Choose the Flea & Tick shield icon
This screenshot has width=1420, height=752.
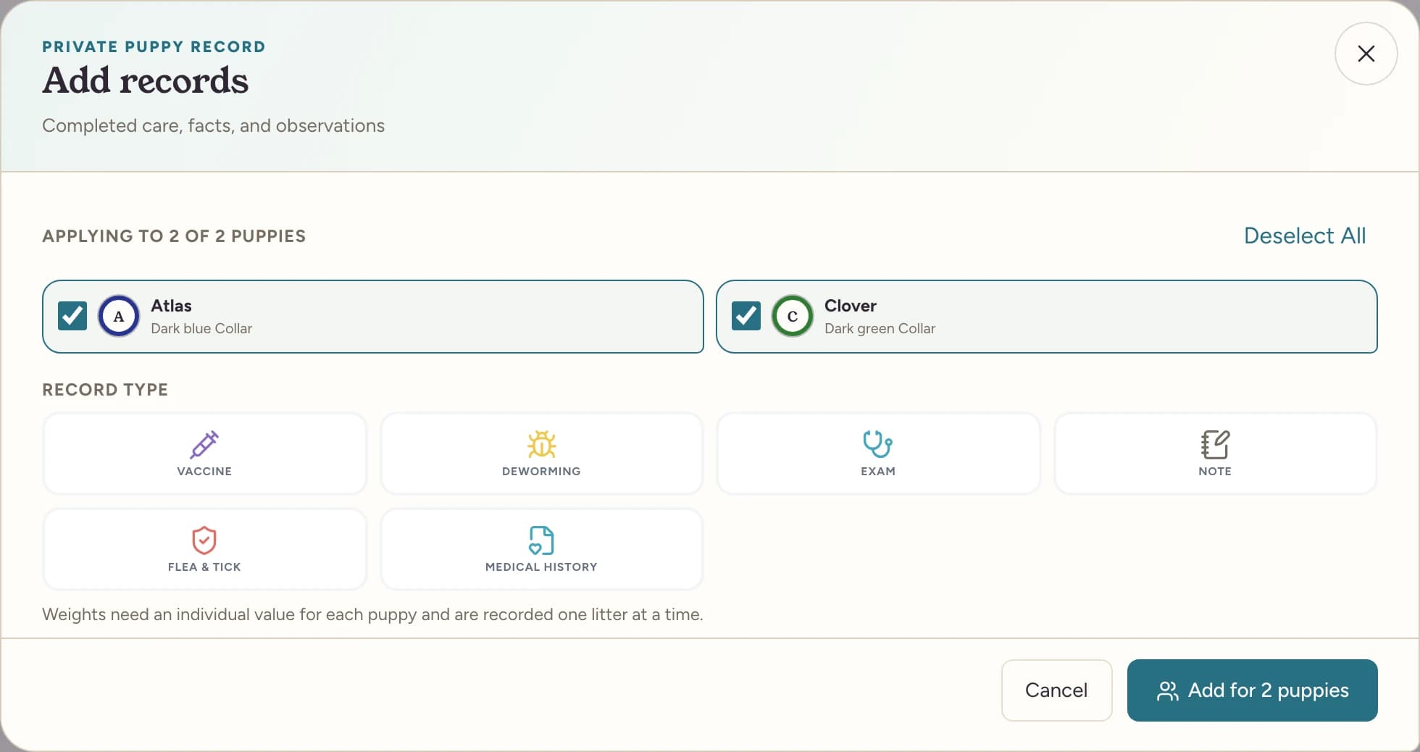point(204,540)
